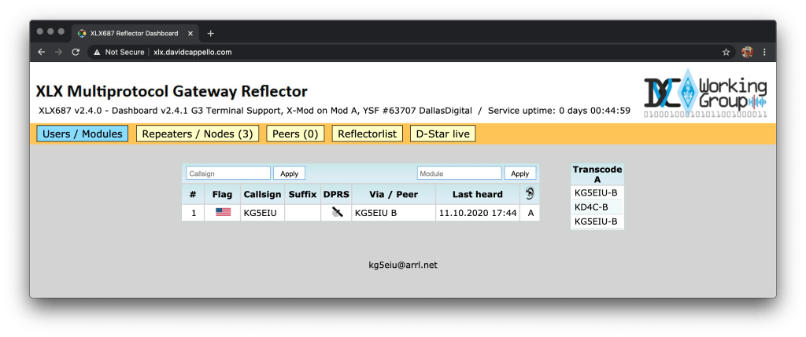
Task: Apply the Callsign filter
Action: click(x=289, y=173)
